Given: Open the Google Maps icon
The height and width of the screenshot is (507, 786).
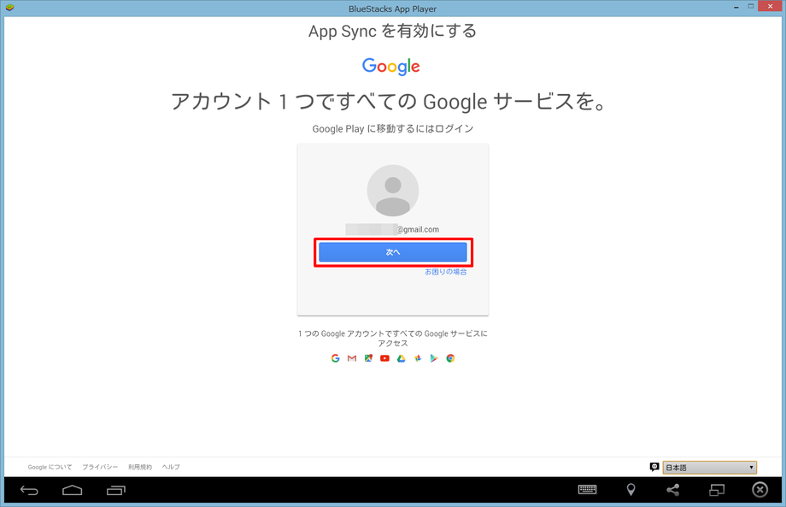Looking at the screenshot, I should (367, 357).
